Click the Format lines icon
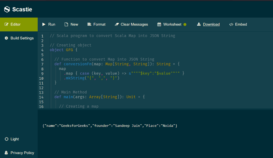 coord(89,24)
